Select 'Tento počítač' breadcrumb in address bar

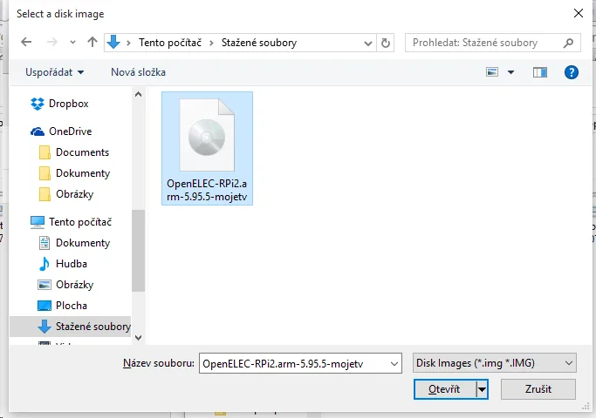point(170,43)
